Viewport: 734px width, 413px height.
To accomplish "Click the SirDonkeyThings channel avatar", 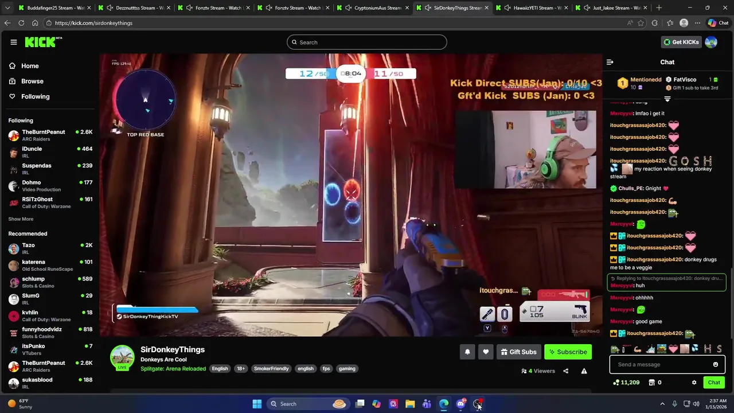I will tap(122, 357).
